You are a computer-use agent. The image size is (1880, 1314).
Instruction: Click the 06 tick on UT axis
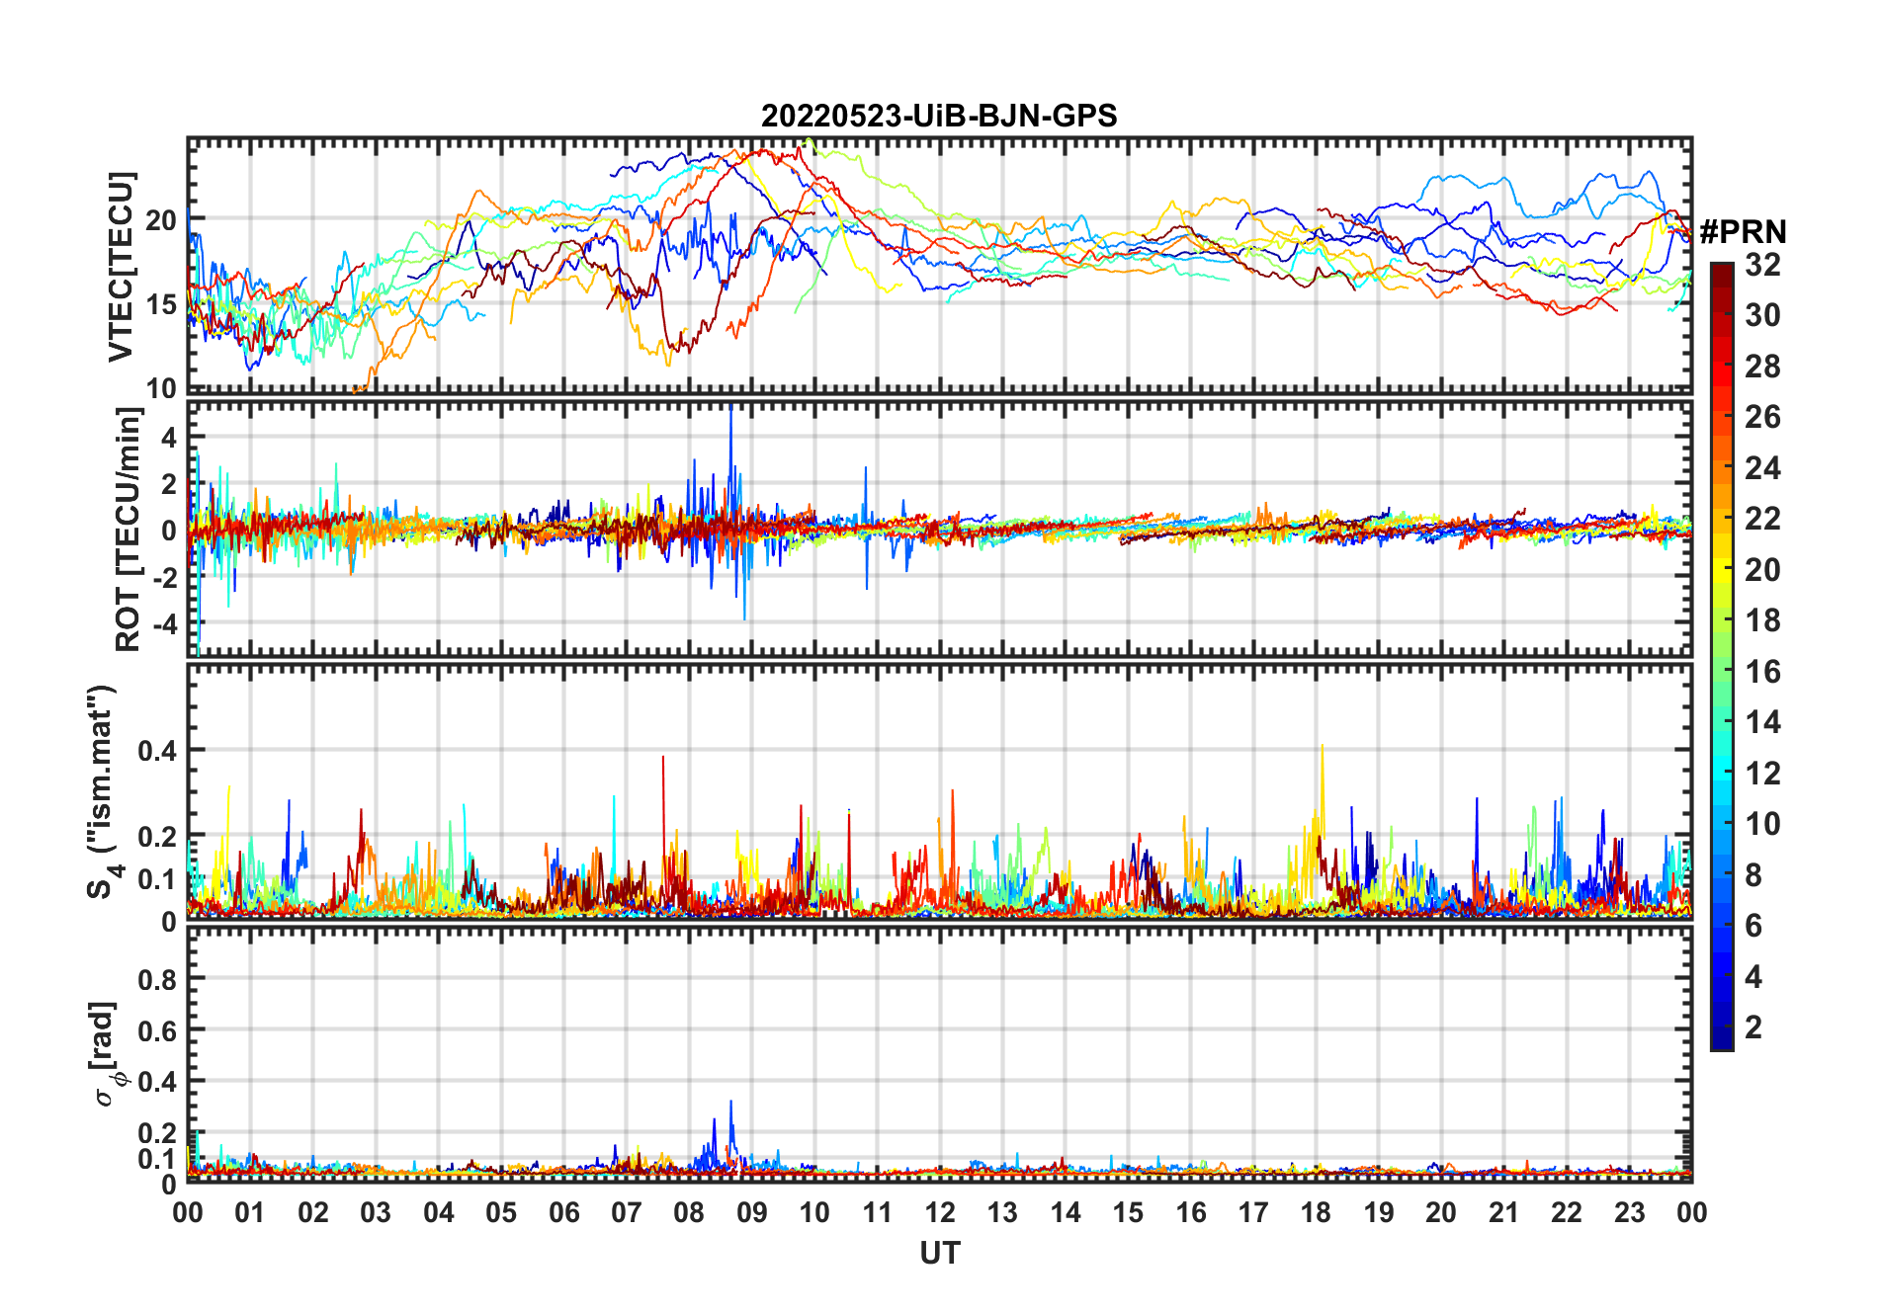click(x=563, y=1212)
